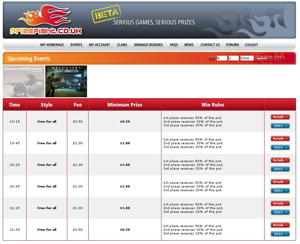The height and width of the screenshot is (244, 300).
Task: Open My Homepage menu item
Action: (52, 45)
